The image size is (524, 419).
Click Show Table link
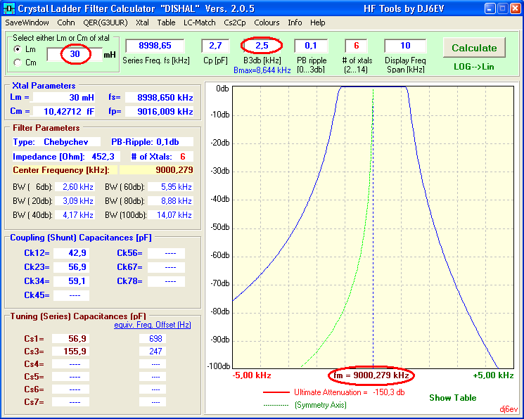click(453, 398)
